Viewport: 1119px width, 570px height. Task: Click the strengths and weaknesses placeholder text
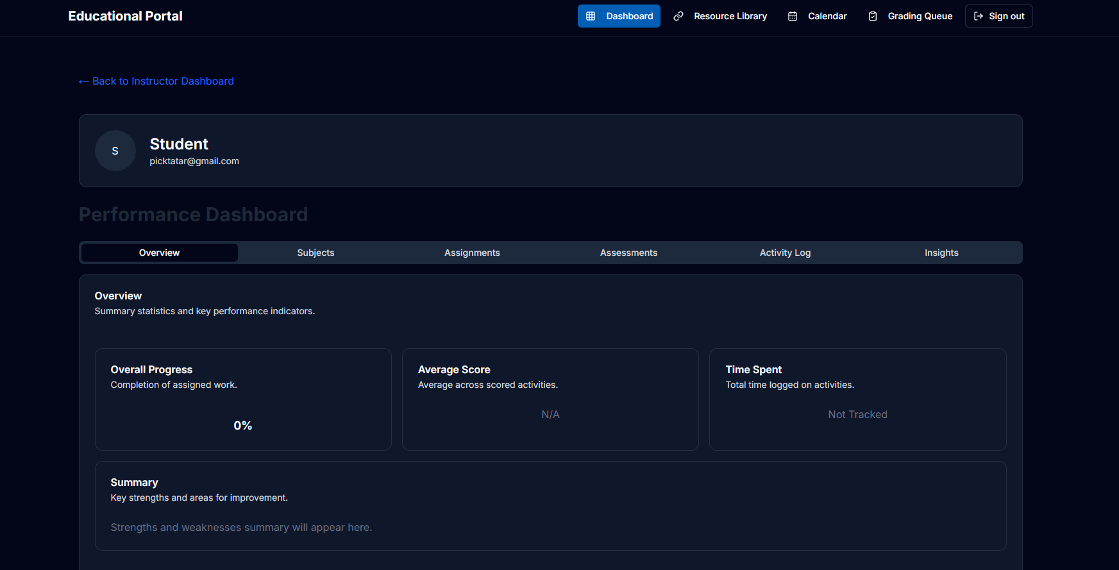(x=241, y=527)
